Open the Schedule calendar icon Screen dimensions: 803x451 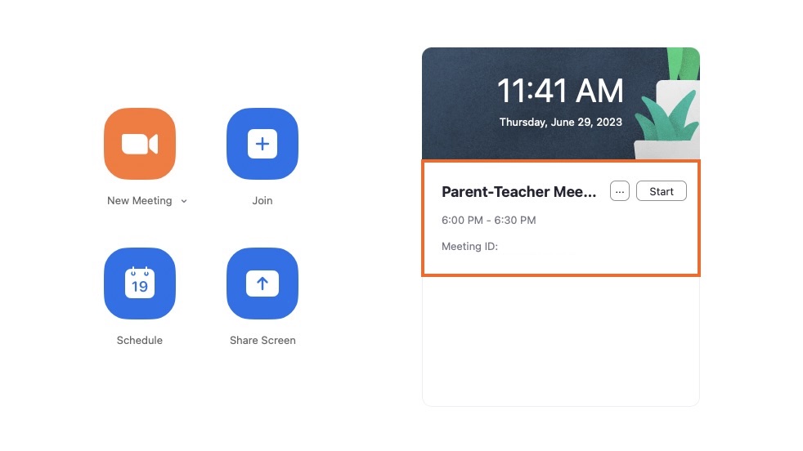(x=139, y=284)
